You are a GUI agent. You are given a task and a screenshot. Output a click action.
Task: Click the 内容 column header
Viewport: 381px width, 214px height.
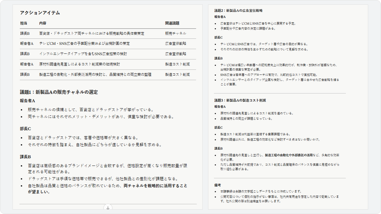(x=43, y=23)
